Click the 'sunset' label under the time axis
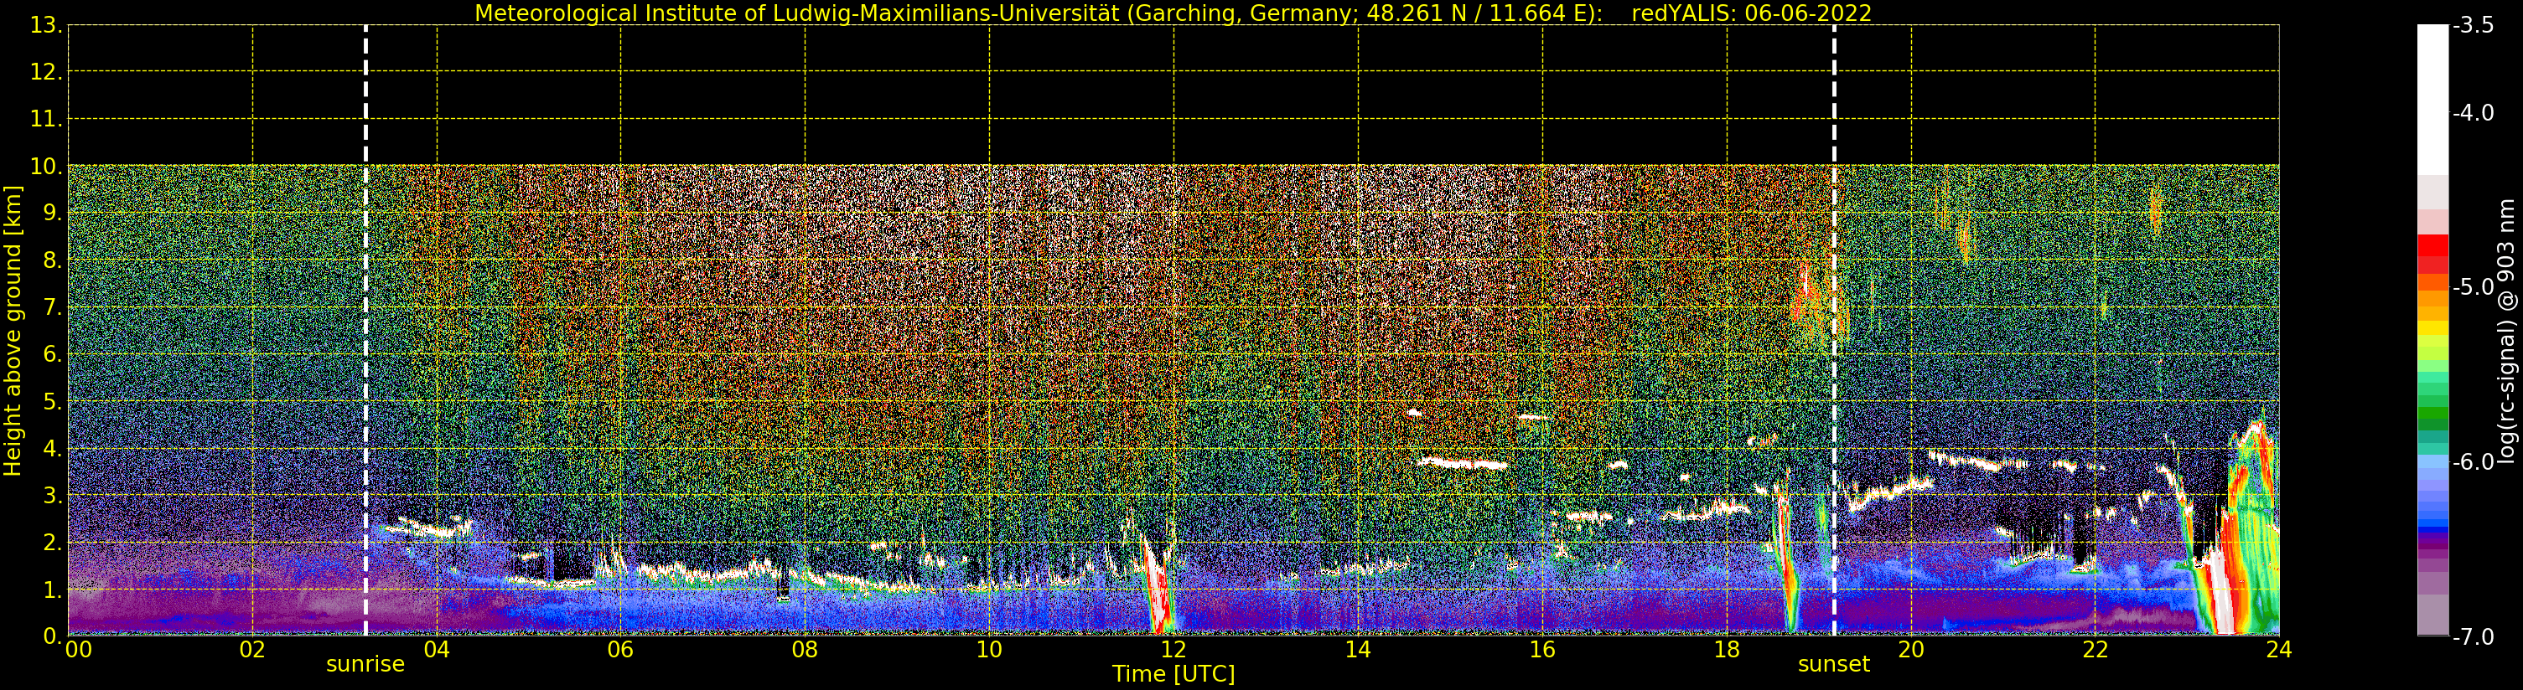 pyautogui.click(x=1833, y=665)
